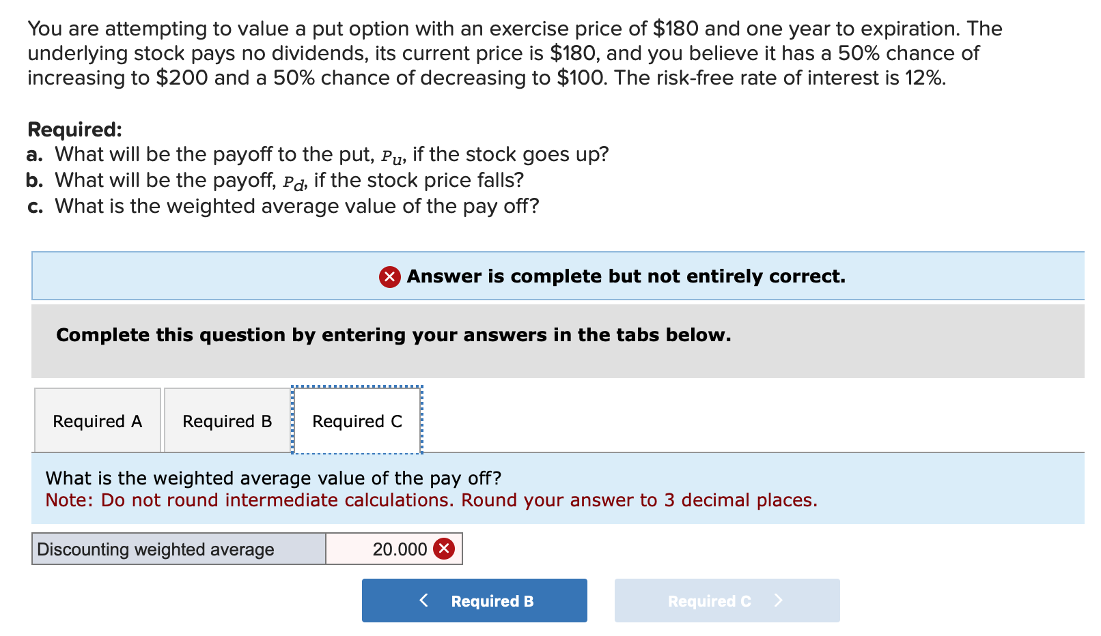Click the error indicator next to the answer field
Image resolution: width=1101 pixels, height=636 pixels.
click(x=444, y=548)
